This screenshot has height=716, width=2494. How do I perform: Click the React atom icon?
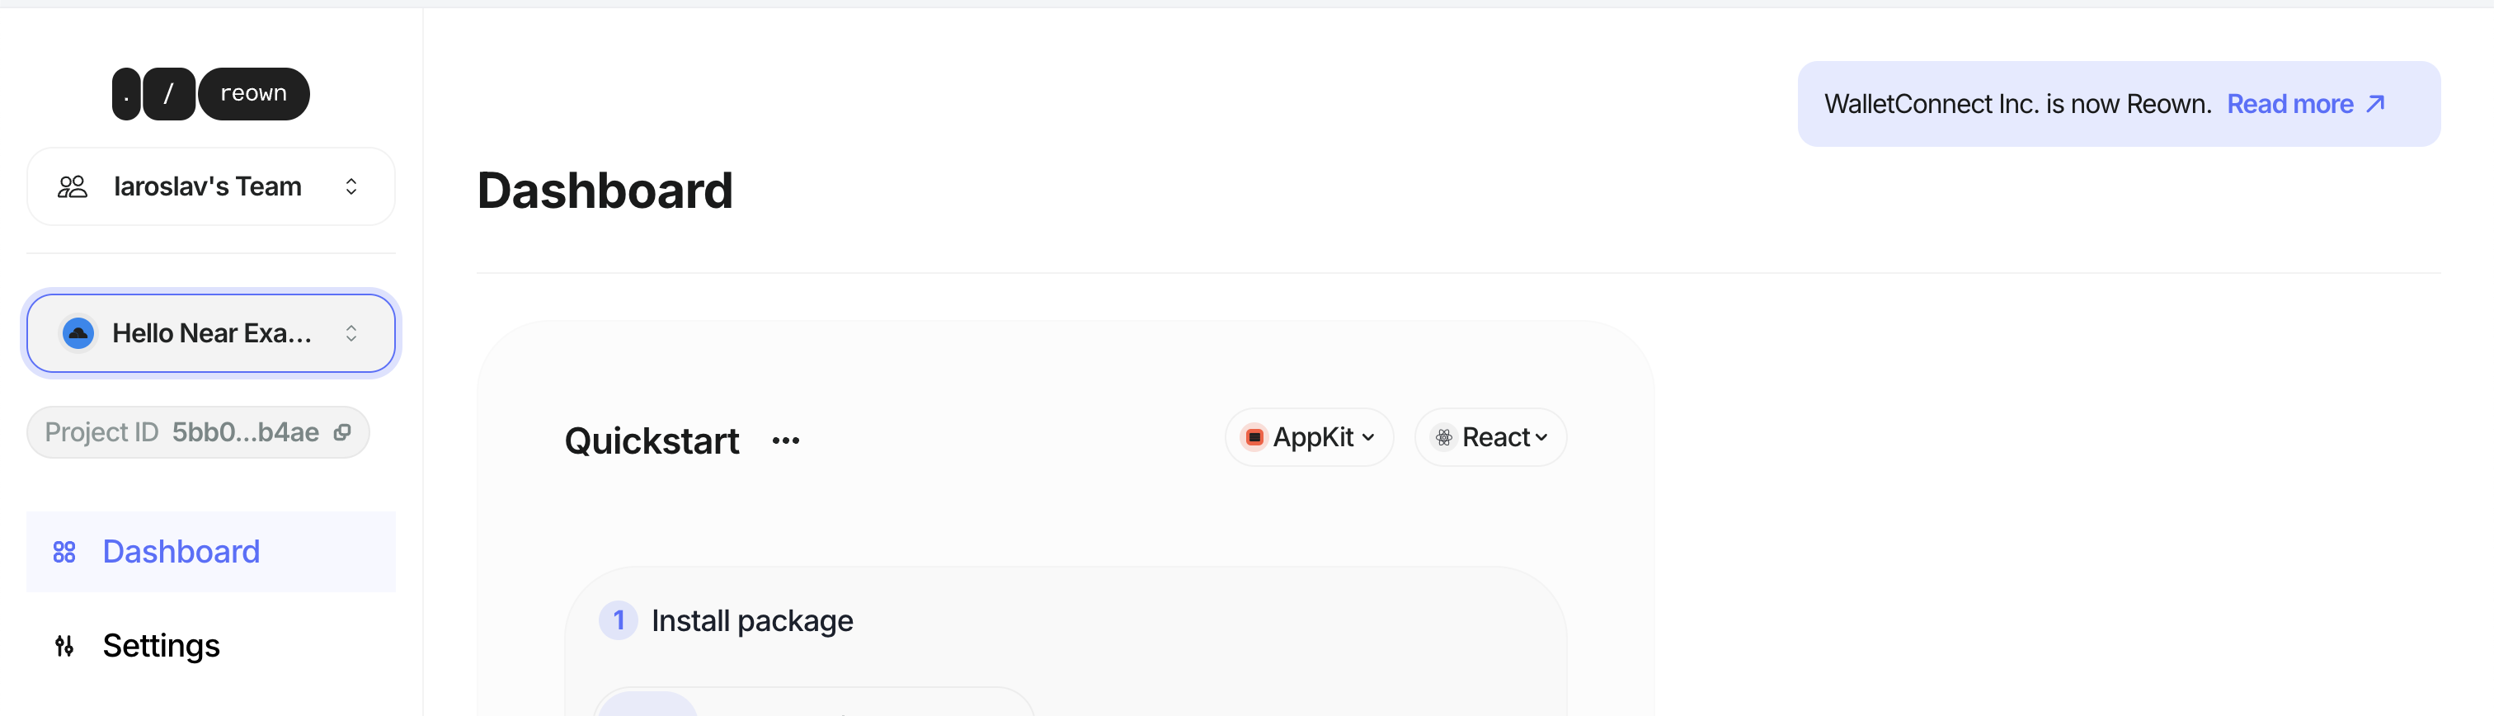tap(1443, 438)
